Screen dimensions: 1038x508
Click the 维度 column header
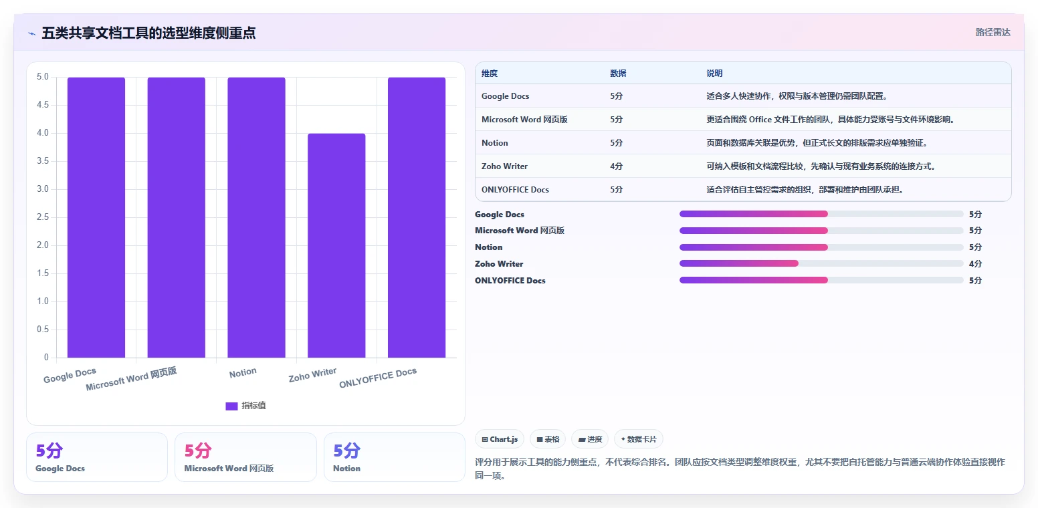pyautogui.click(x=490, y=74)
